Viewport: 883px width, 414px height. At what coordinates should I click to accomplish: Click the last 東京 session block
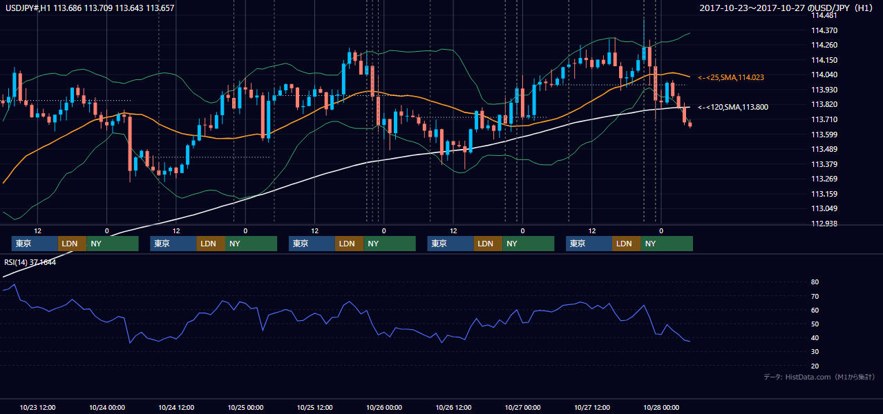(x=589, y=244)
